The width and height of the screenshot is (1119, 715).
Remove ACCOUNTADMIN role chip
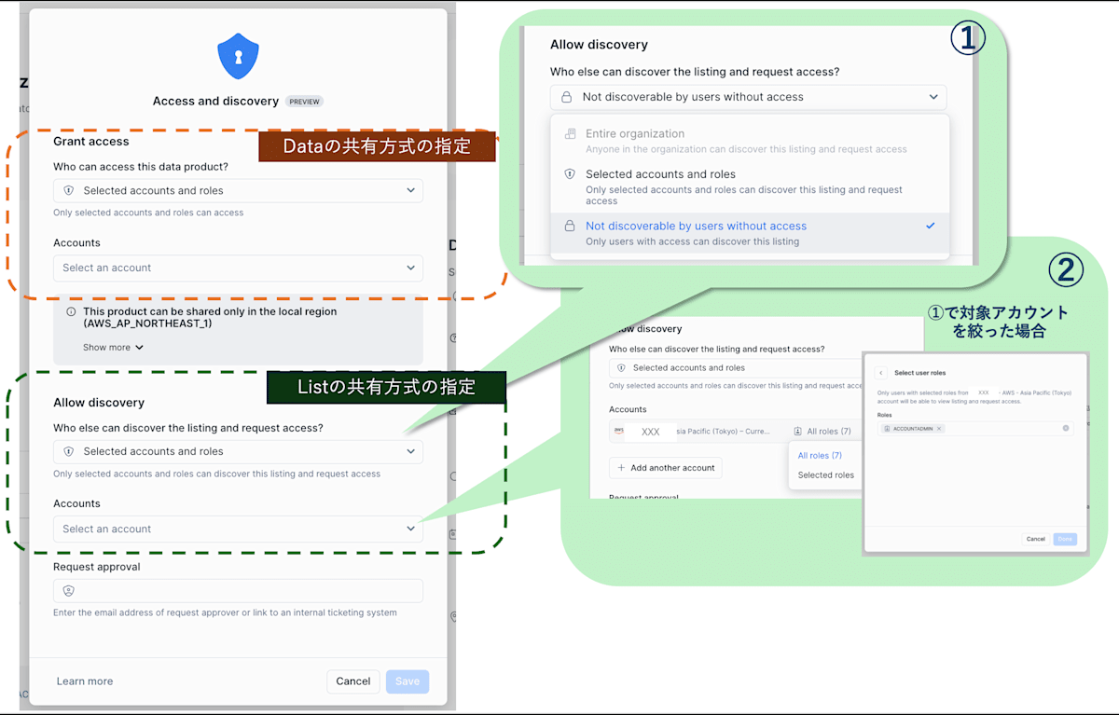[939, 429]
